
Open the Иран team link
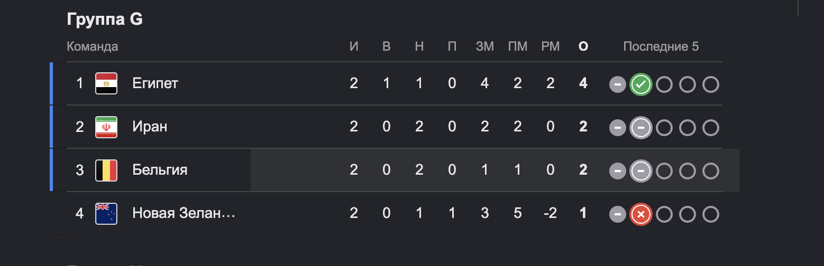150,127
